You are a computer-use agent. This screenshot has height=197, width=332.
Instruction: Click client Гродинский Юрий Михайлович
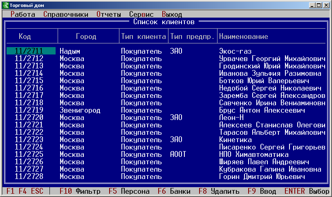click(272, 66)
